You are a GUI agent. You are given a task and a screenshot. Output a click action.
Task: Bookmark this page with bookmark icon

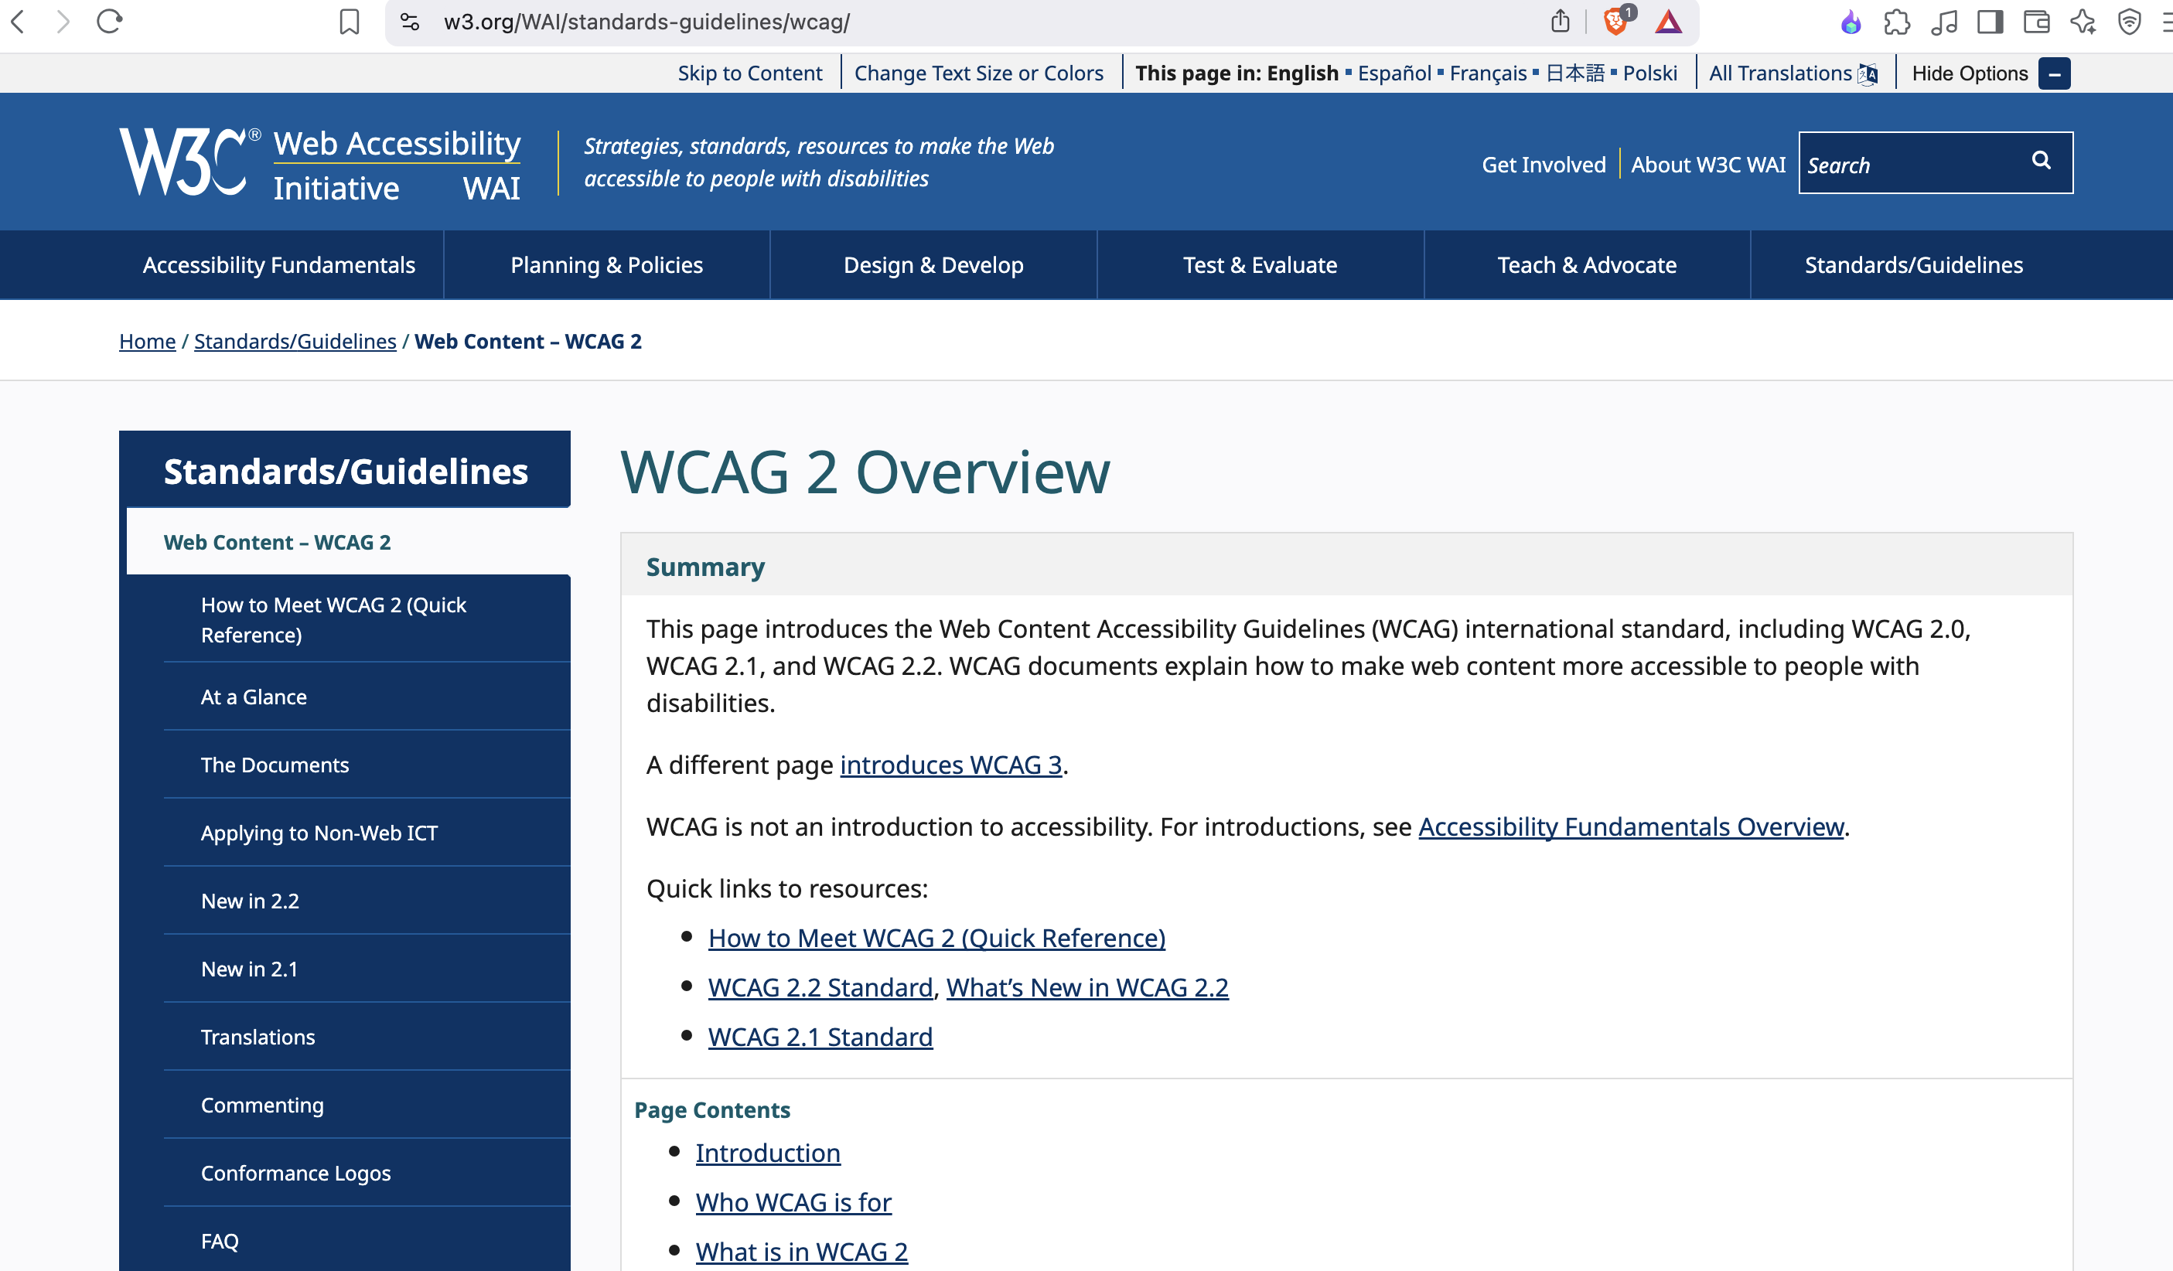point(350,22)
